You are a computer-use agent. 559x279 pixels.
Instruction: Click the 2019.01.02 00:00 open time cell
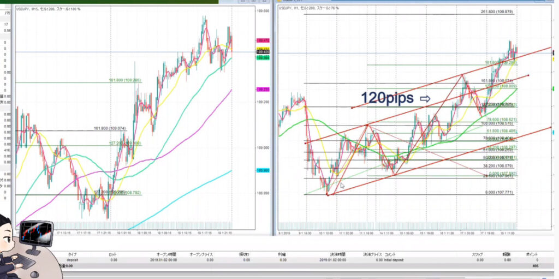163,260
